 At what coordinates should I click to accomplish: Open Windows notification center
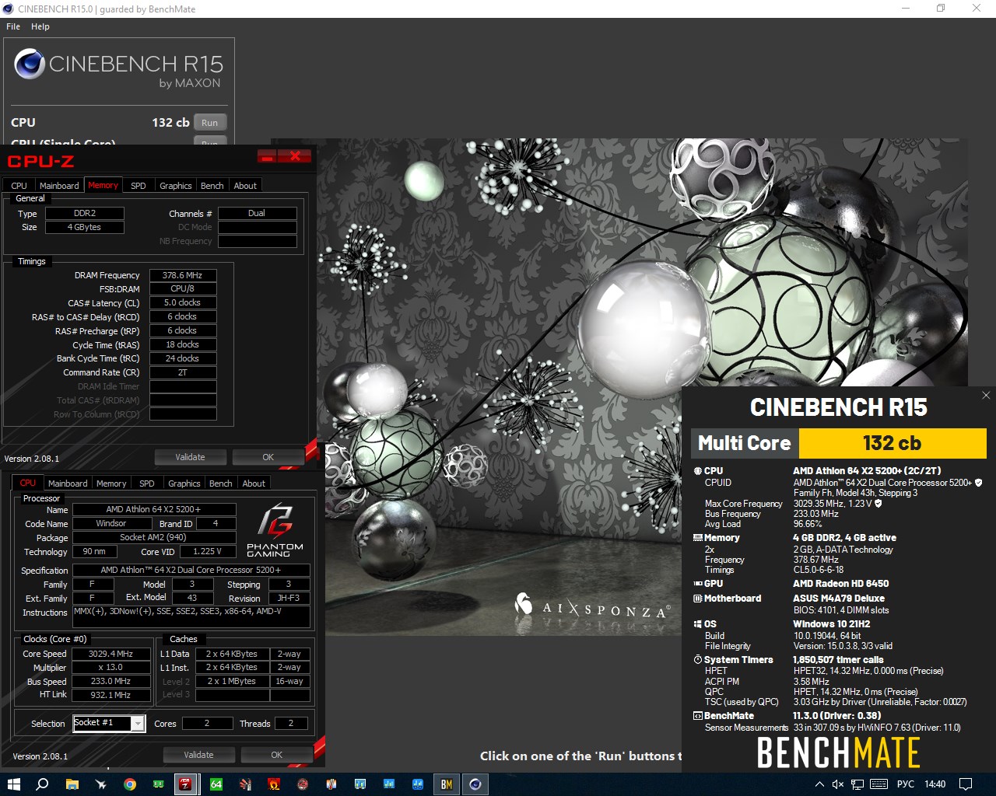(x=966, y=784)
